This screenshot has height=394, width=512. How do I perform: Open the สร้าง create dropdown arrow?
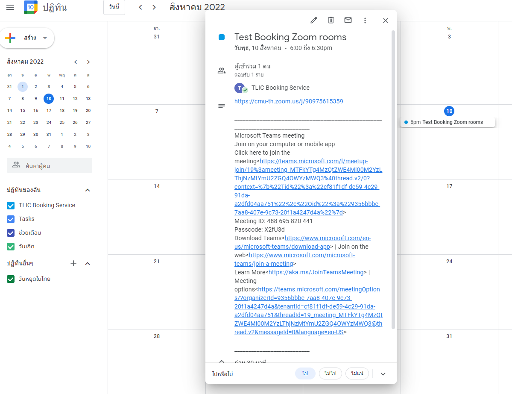pyautogui.click(x=45, y=38)
